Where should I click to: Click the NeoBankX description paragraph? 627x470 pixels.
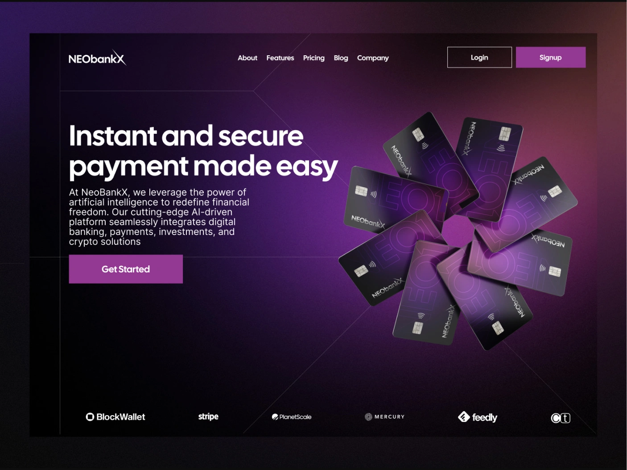(x=159, y=217)
